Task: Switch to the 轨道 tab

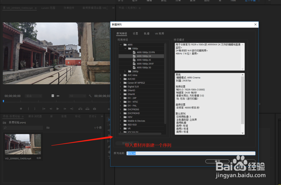Action: (147, 33)
